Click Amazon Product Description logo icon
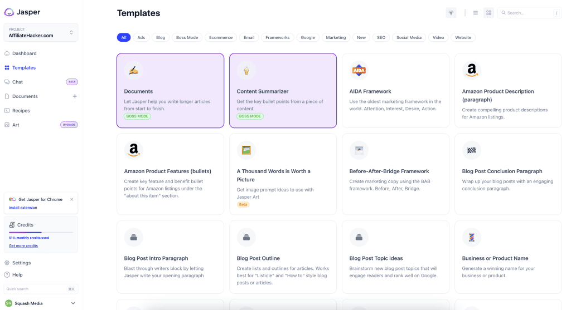 (472, 71)
